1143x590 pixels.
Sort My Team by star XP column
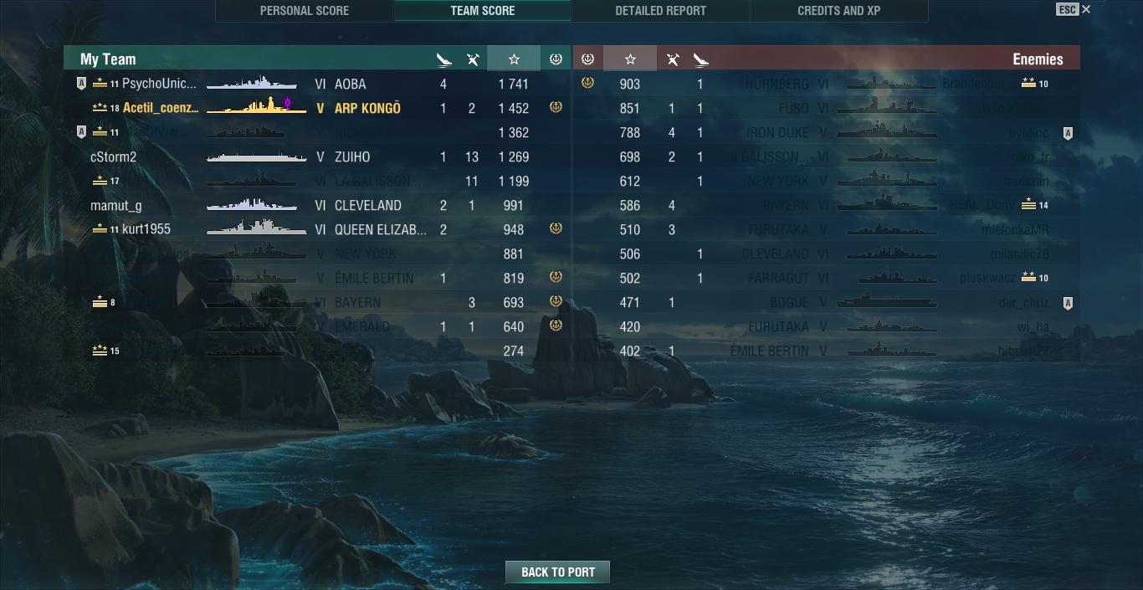click(x=514, y=59)
